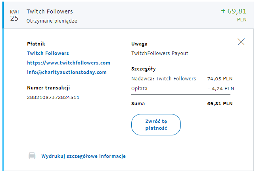The image size is (255, 173).
Task: Click the Zwróć tę płatność button
Action: point(156,125)
